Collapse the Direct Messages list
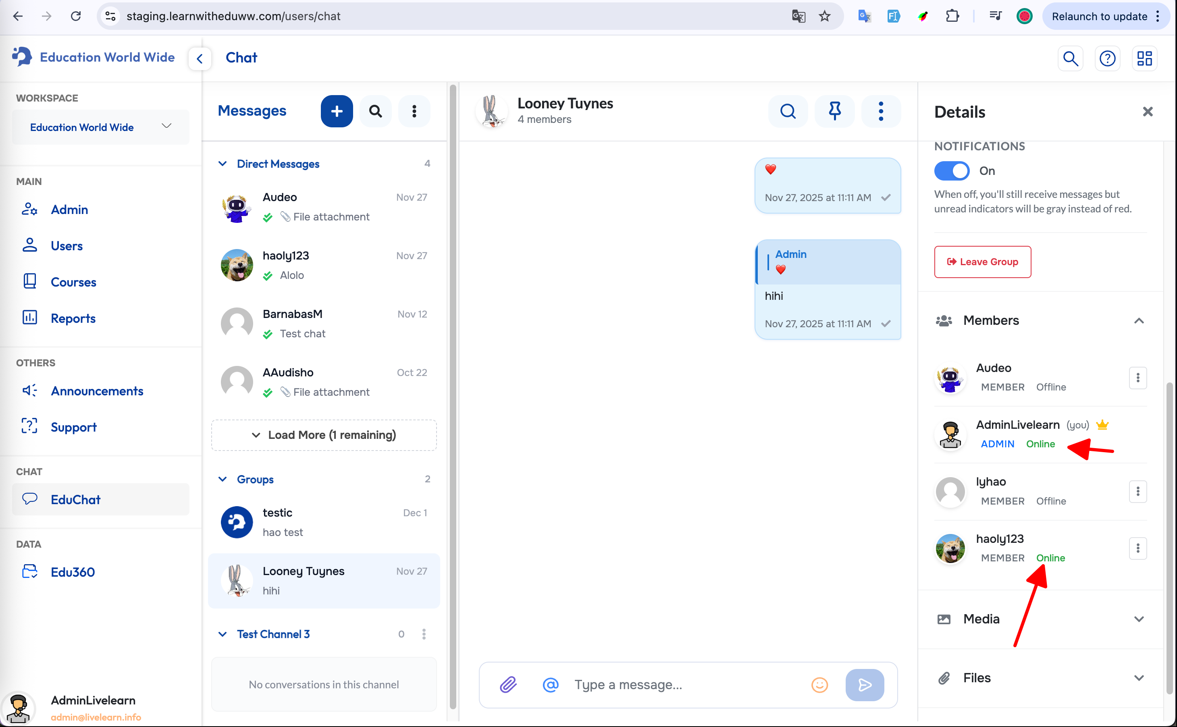Screen dimensions: 1177x727 click(223, 164)
